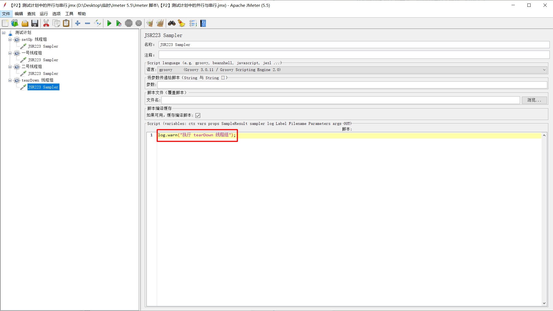Click the Search binoculars icon
The image size is (553, 311).
pos(172,23)
